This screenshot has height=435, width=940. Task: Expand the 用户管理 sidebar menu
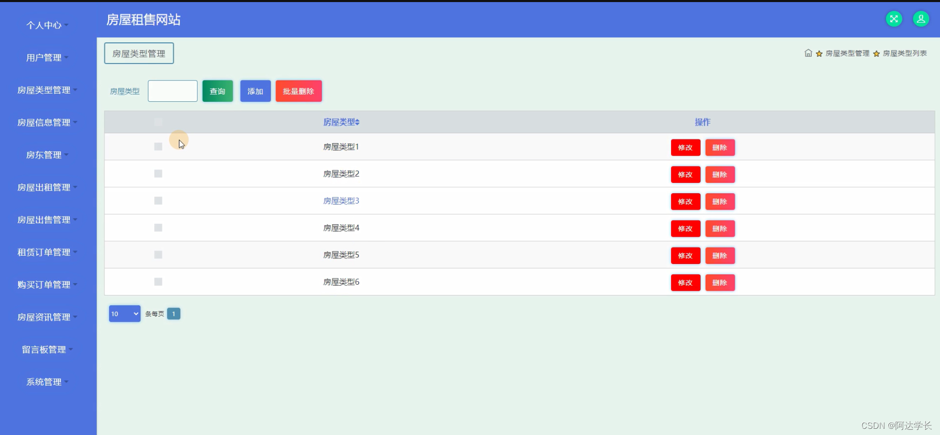47,58
